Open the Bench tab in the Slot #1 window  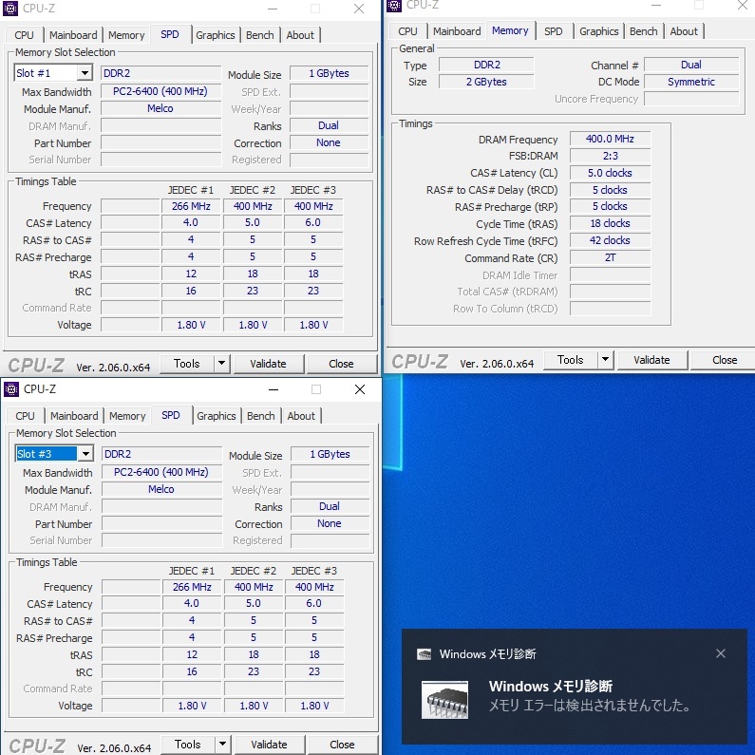pyautogui.click(x=260, y=35)
